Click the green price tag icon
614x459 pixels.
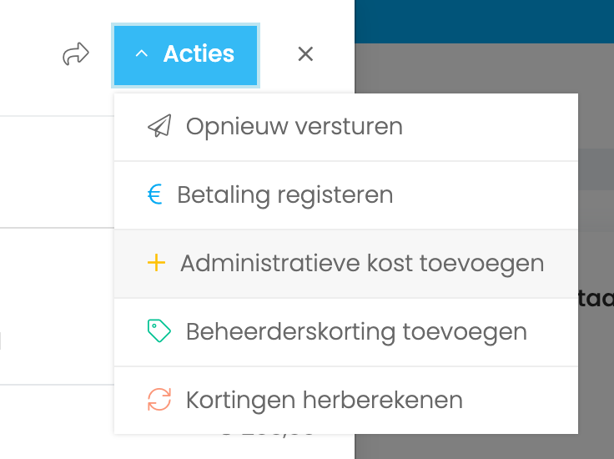[x=159, y=331]
